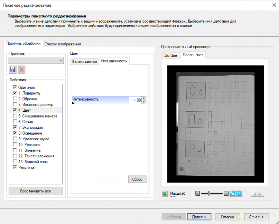Click the save profile floppy disk icon
The width and height of the screenshot is (279, 224).
point(13,69)
